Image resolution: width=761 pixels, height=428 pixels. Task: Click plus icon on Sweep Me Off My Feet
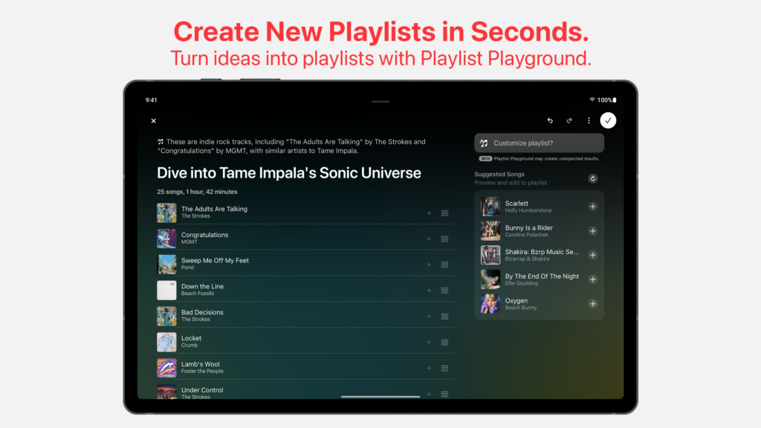(429, 265)
